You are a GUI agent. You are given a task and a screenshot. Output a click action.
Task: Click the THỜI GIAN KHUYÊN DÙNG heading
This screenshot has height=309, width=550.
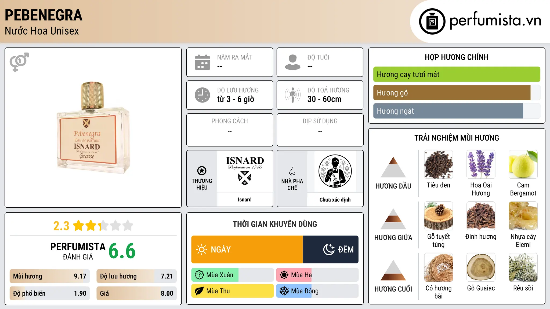[x=275, y=224]
